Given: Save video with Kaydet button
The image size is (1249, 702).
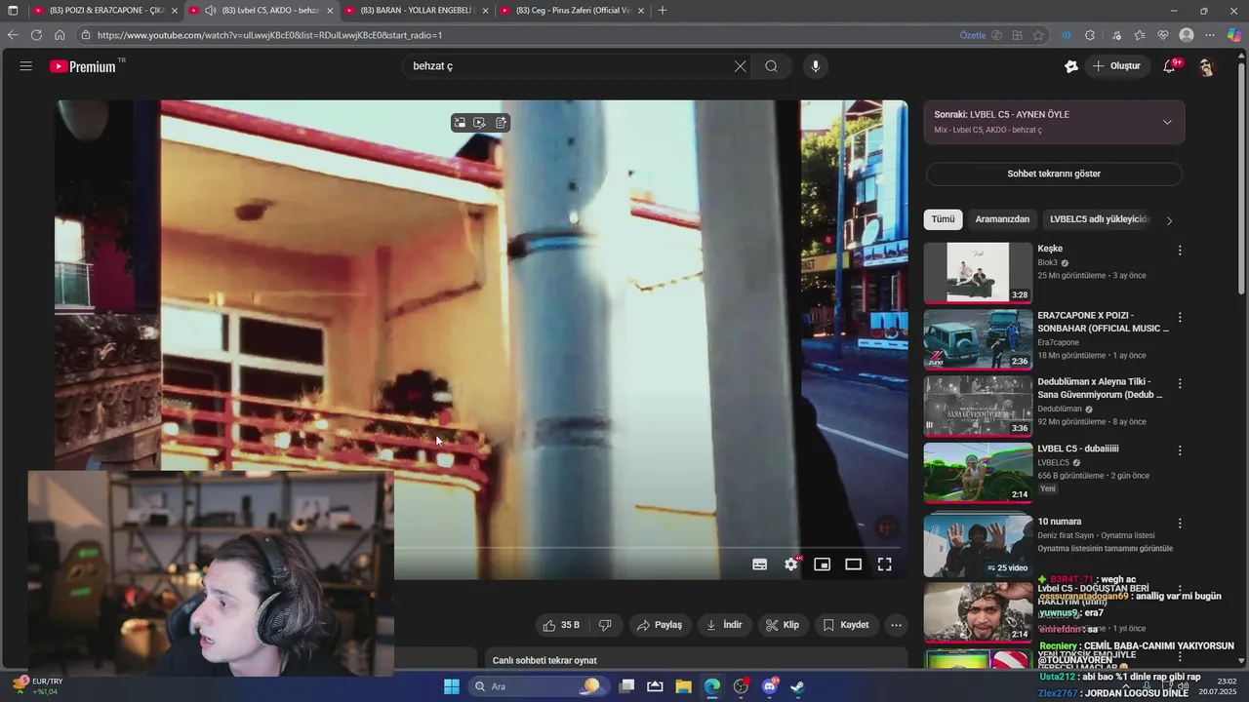Looking at the screenshot, I should [845, 625].
